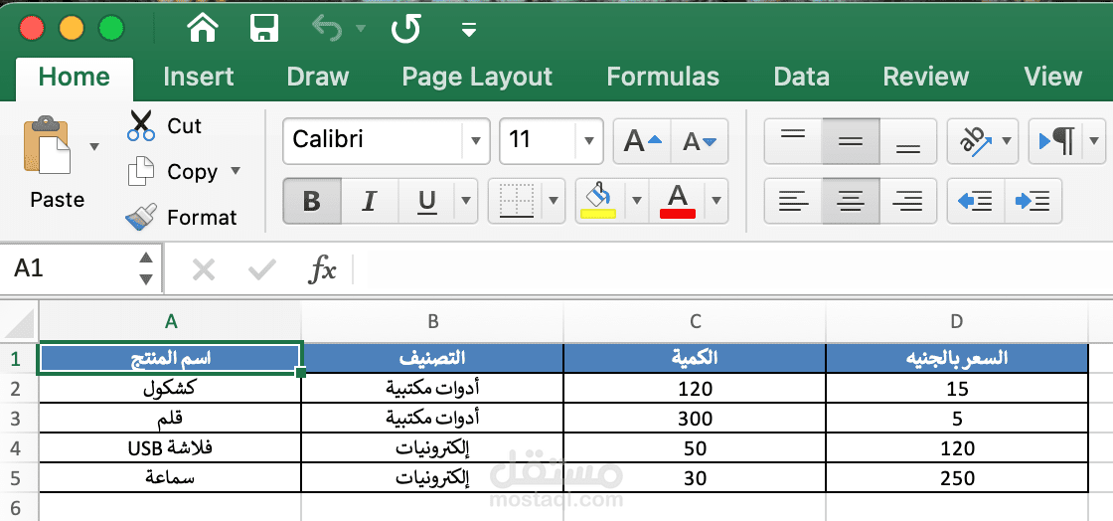Click the text direction paragraph icon

click(x=1056, y=141)
